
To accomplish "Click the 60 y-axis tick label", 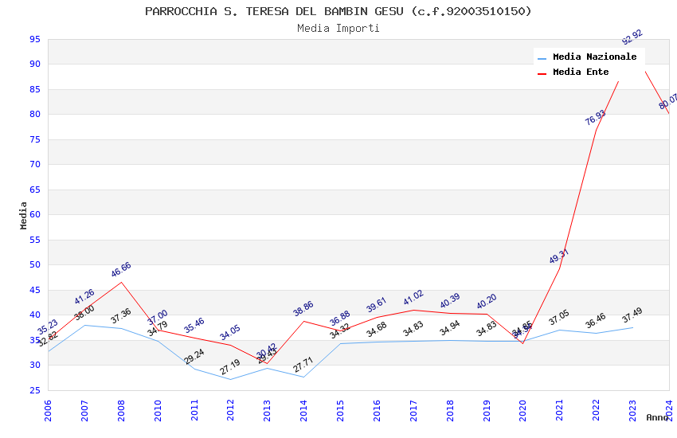I will (35, 214).
